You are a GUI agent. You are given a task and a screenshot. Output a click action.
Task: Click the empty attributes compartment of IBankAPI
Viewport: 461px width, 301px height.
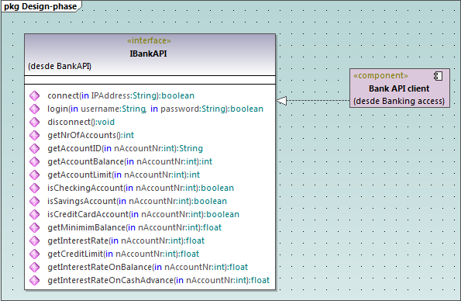(150, 80)
